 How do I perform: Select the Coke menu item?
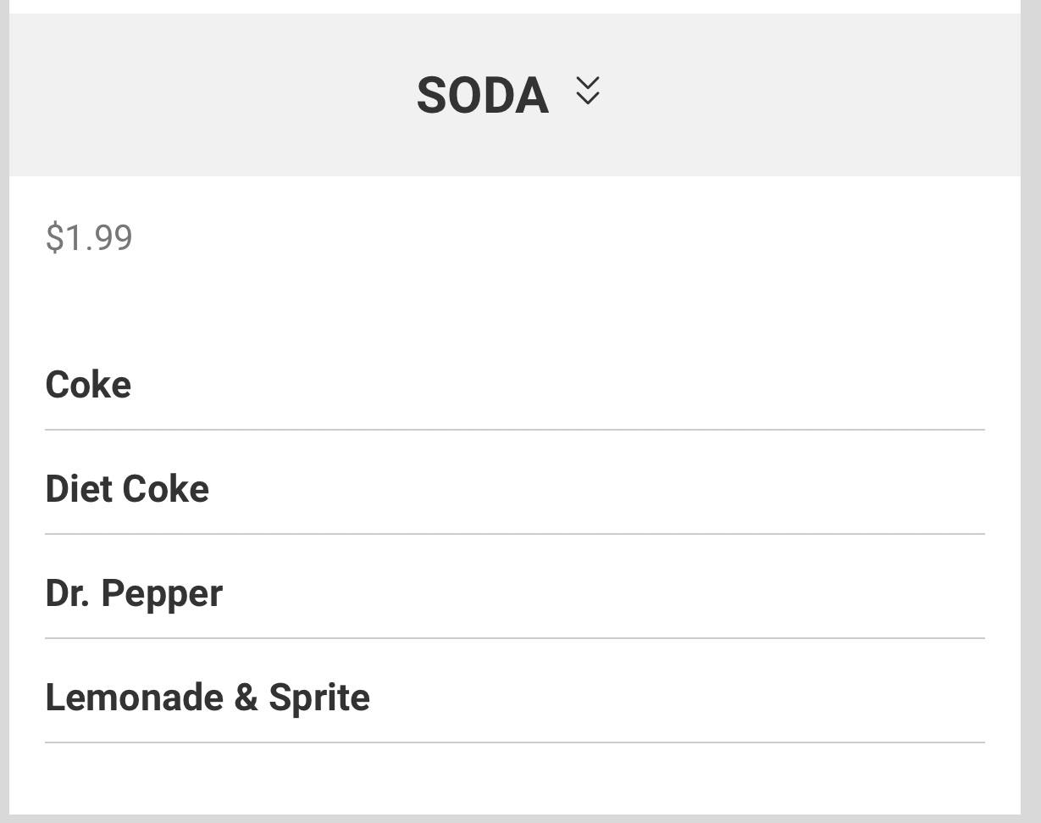tap(88, 385)
